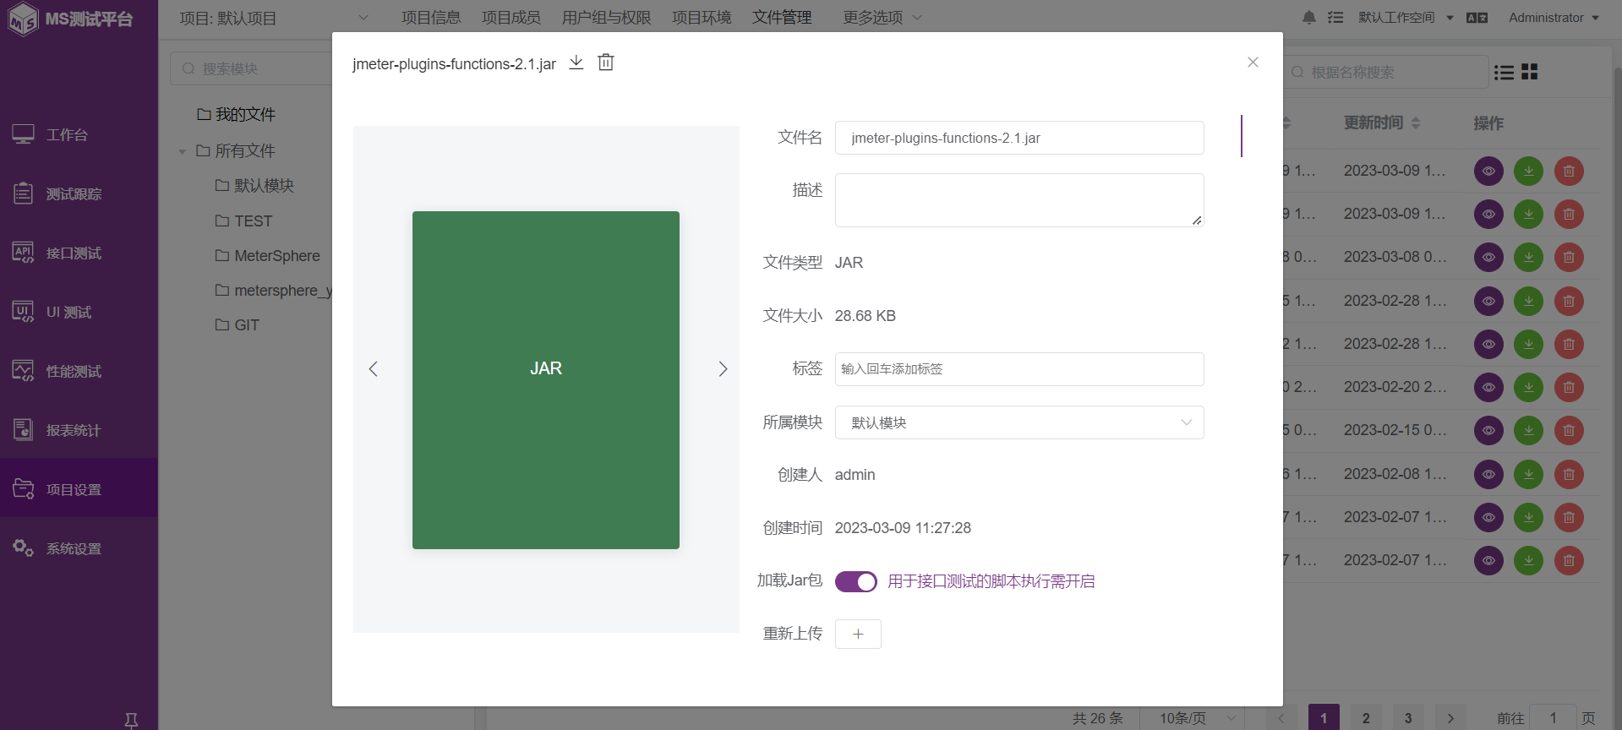Delete file using dialog header trash icon

click(606, 63)
